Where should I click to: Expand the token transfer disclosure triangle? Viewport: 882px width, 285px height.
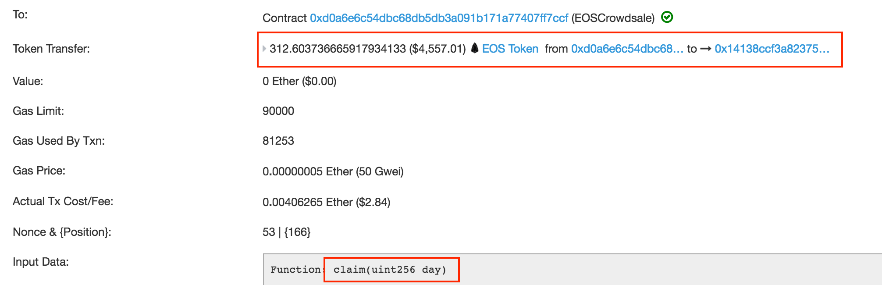[x=263, y=49]
